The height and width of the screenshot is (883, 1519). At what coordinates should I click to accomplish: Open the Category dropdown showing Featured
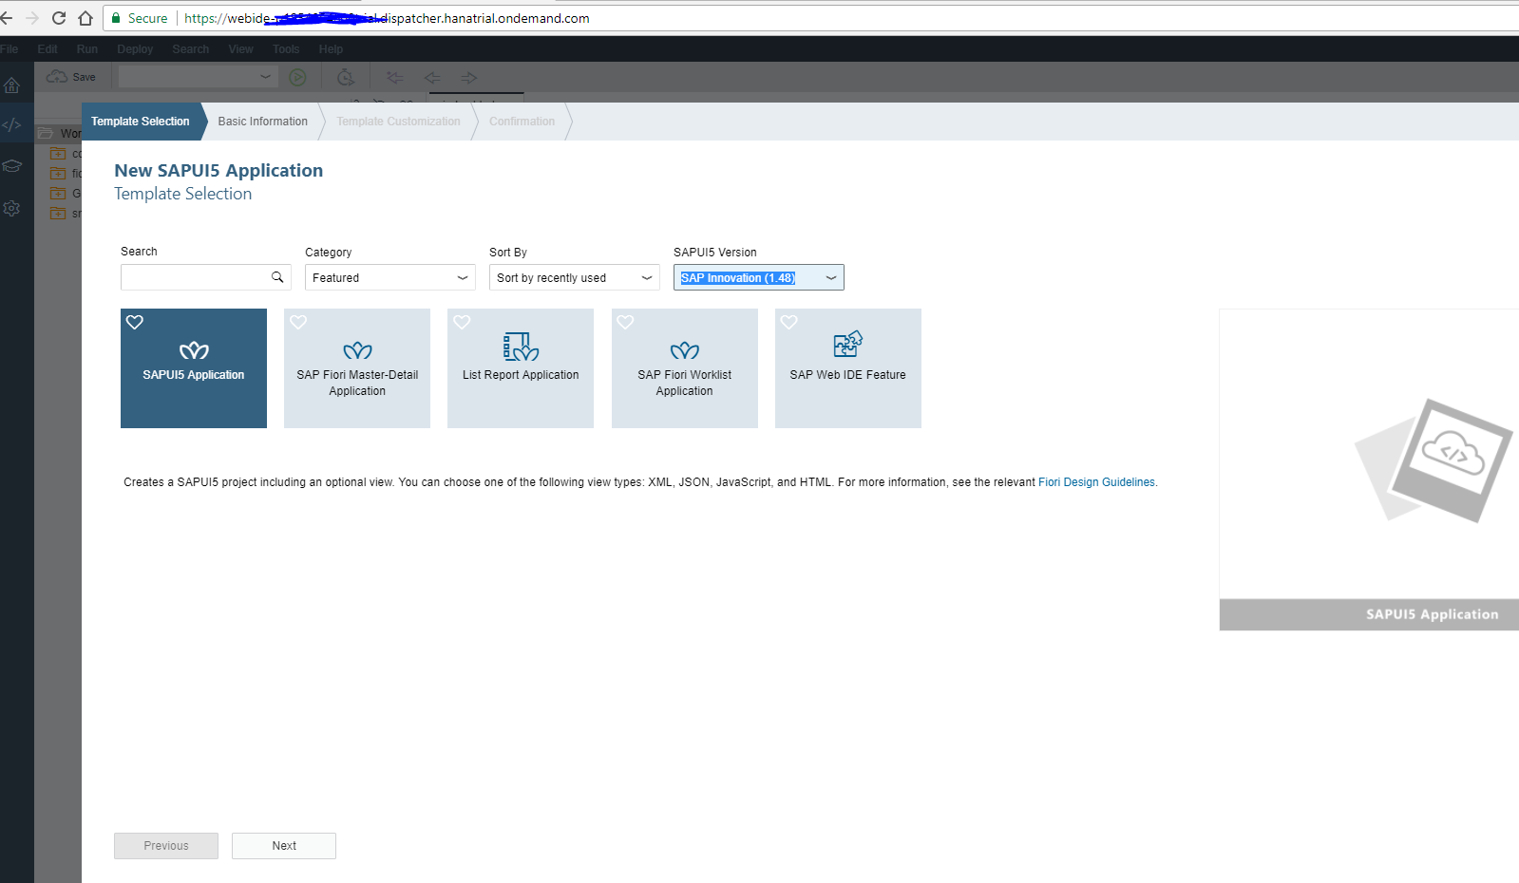point(389,277)
